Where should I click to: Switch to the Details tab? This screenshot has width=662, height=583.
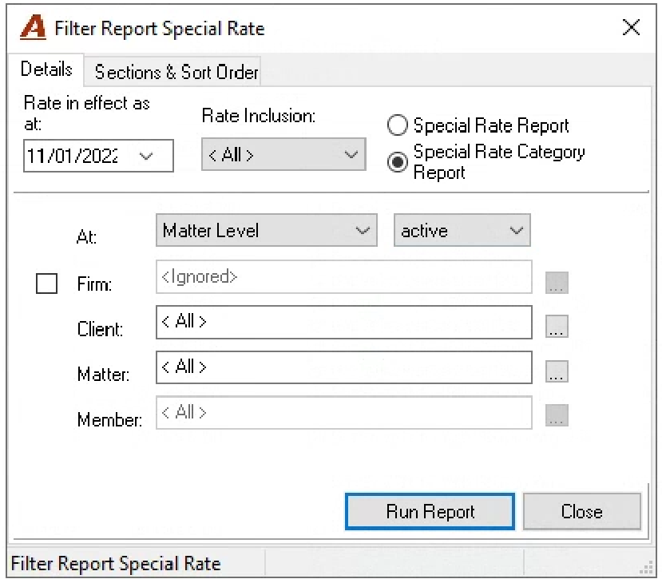pyautogui.click(x=46, y=69)
